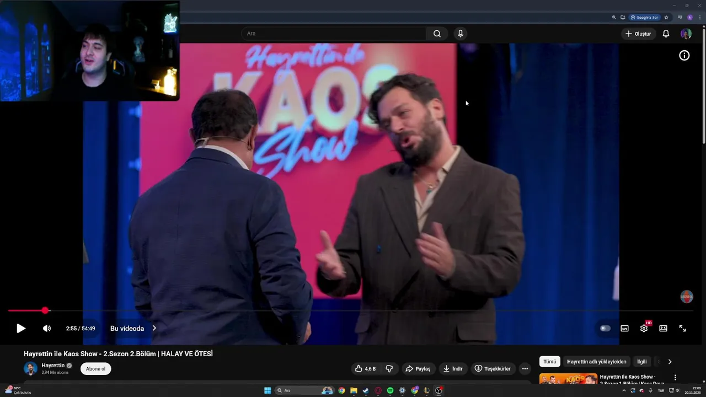
Task: Open weather widget on taskbar
Action: [18, 390]
